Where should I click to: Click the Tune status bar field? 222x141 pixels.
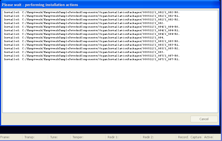[x=60, y=137]
